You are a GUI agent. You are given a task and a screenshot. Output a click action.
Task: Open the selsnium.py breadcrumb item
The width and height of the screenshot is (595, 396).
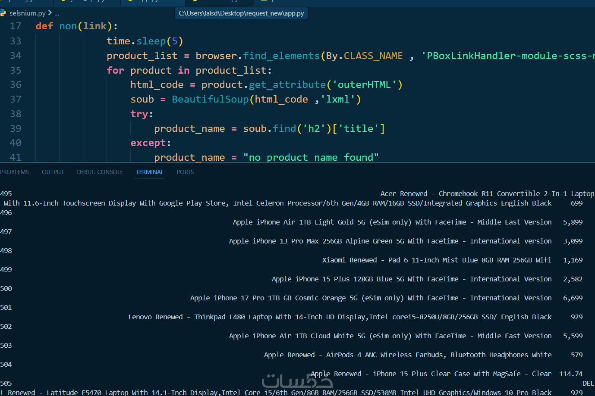click(x=28, y=13)
